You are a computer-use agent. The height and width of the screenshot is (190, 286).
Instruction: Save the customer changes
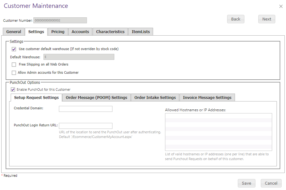click(246, 183)
